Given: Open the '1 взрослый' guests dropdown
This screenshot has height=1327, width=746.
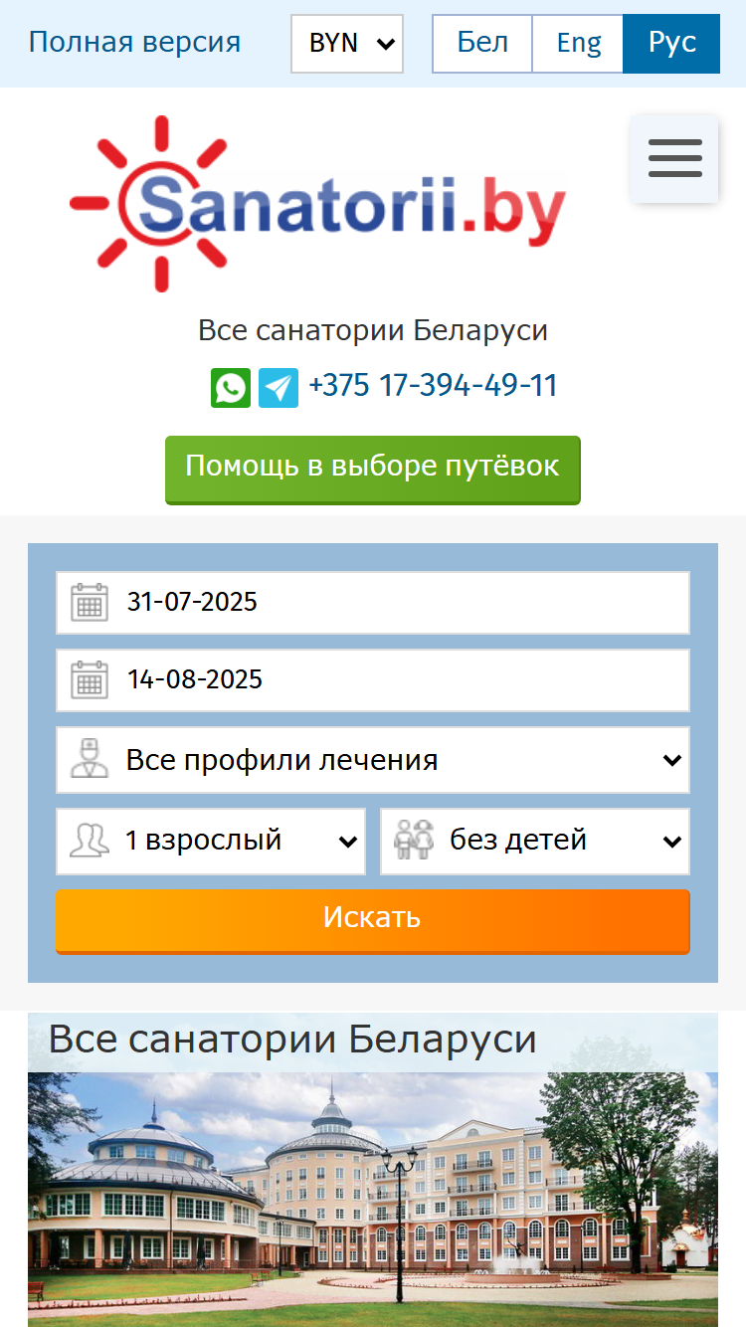Looking at the screenshot, I should (x=211, y=842).
